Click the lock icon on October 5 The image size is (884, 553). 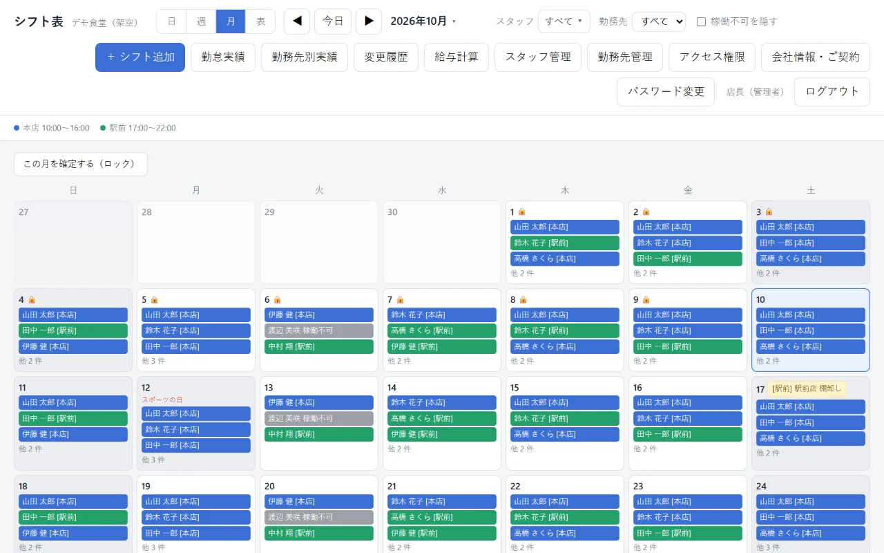154,300
